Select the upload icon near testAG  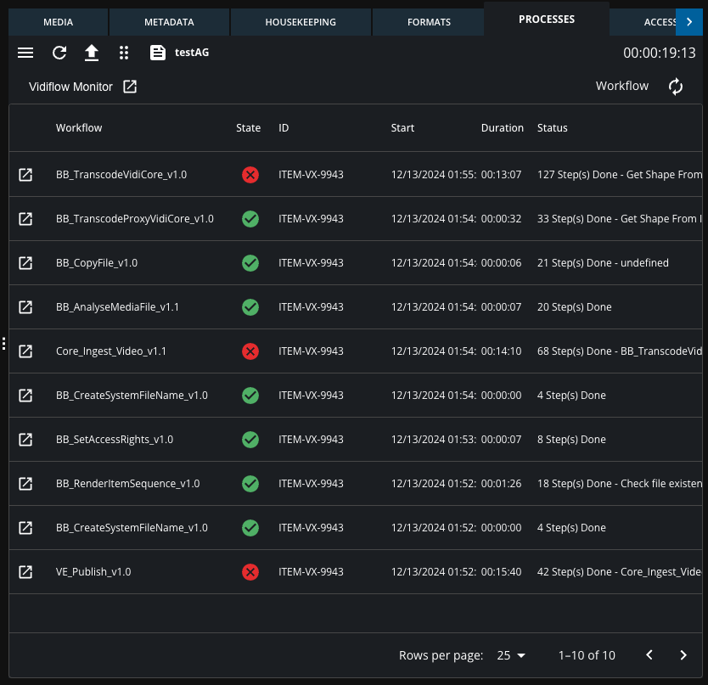click(x=91, y=52)
